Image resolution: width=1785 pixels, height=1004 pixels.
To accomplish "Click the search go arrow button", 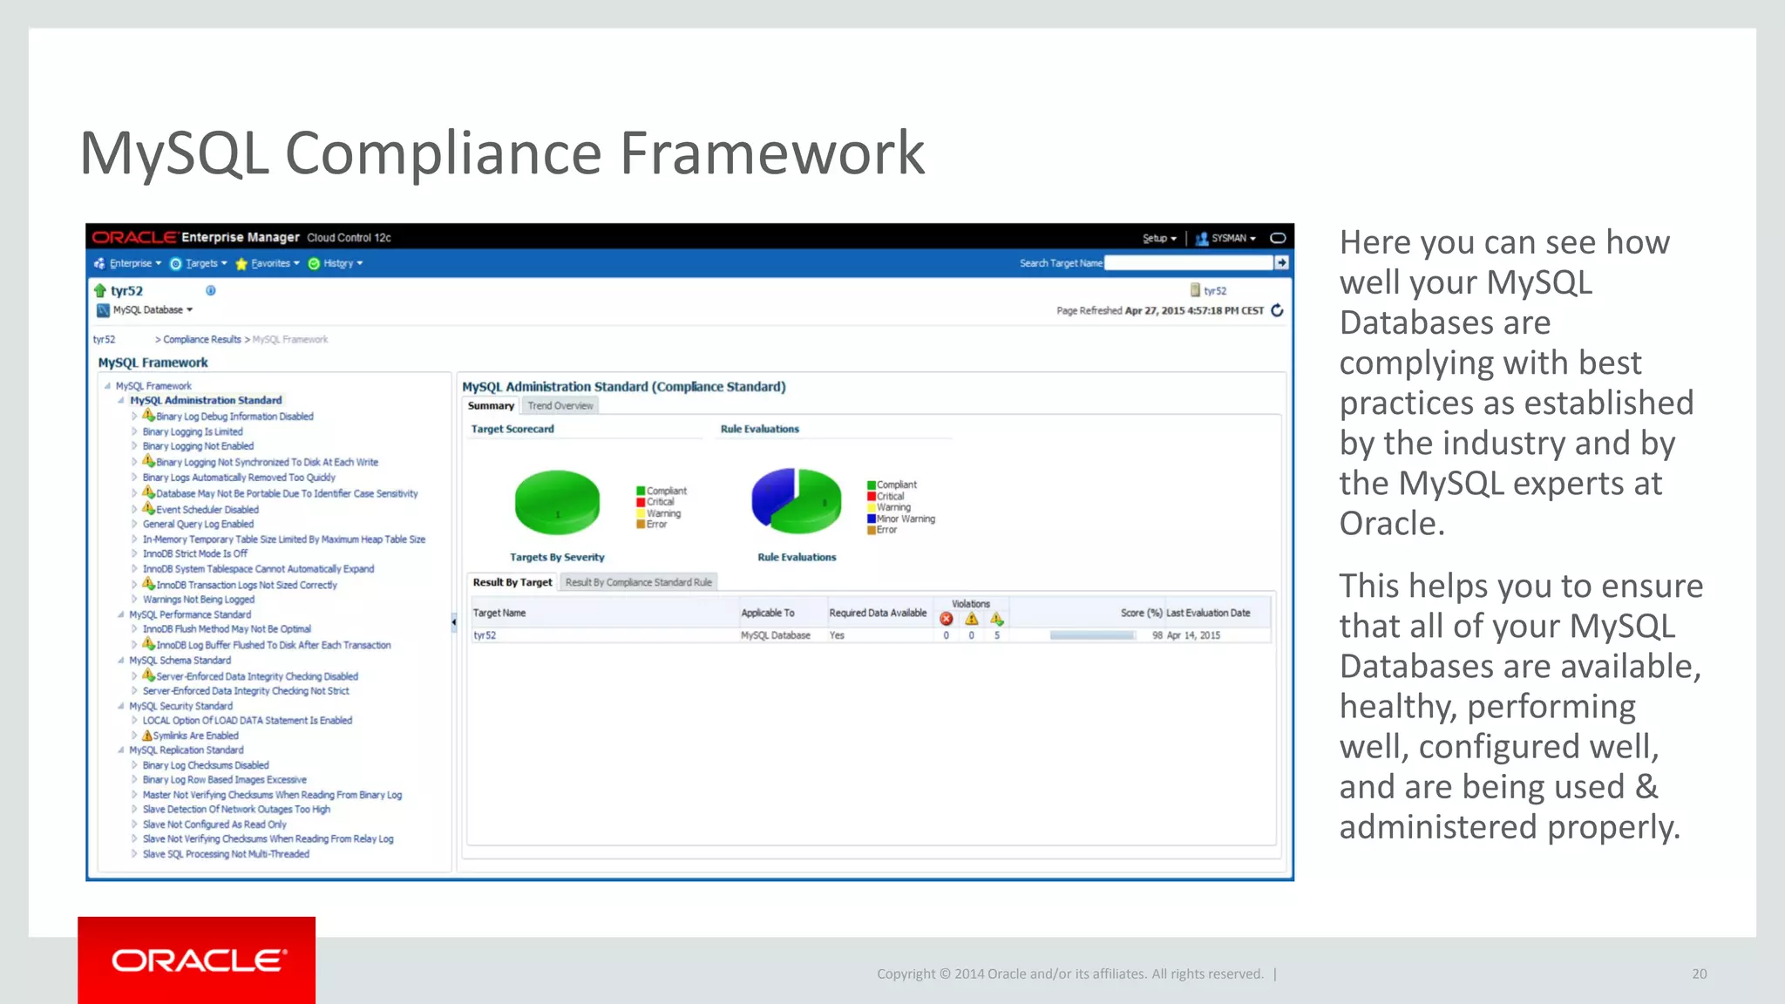I will [x=1281, y=262].
